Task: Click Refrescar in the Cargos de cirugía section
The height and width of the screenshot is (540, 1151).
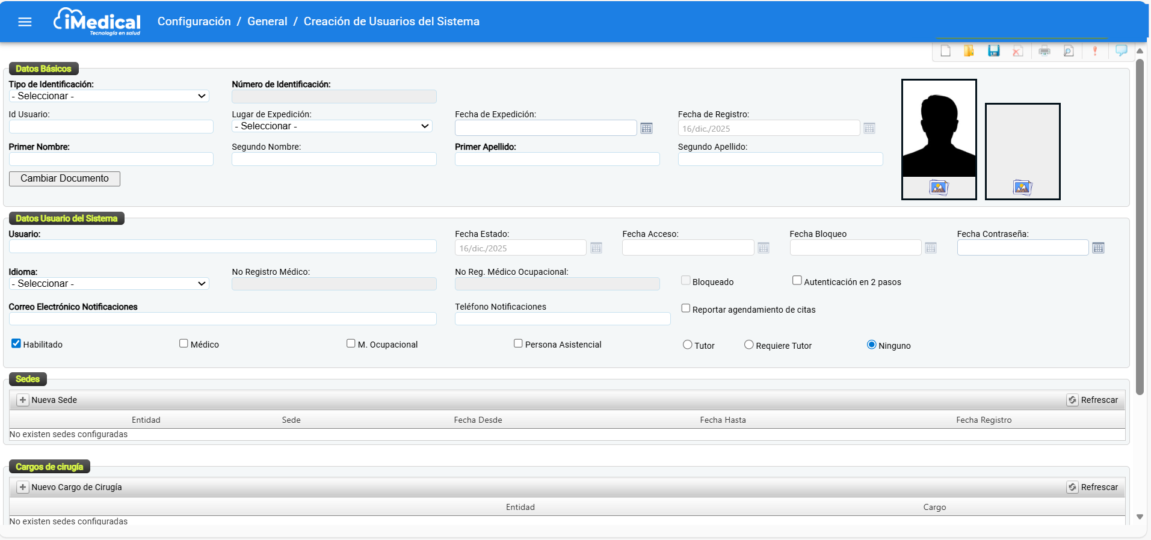Action: tap(1093, 487)
